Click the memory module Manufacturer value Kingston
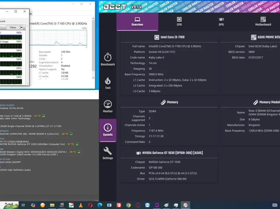Image resolution: width=280 pixels, height=209 pixels. pos(254,125)
